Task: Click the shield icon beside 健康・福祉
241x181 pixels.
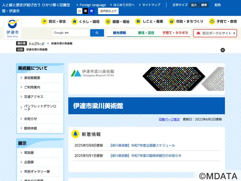Action: (108, 21)
